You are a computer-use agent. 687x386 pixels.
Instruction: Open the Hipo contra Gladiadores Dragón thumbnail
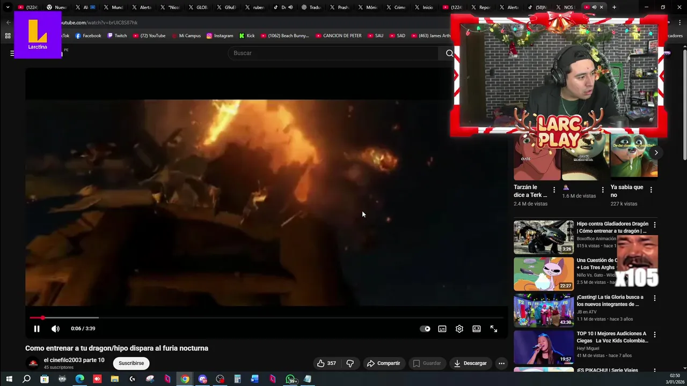pos(544,237)
